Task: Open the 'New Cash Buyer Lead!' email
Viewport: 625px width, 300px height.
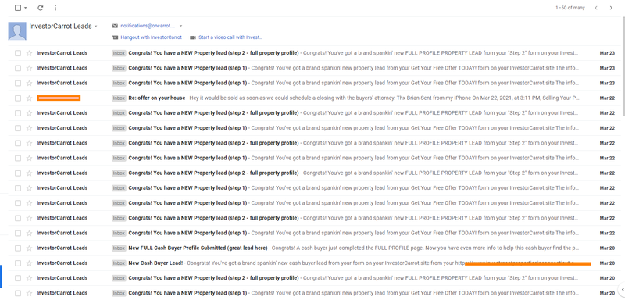Action: tap(155, 263)
